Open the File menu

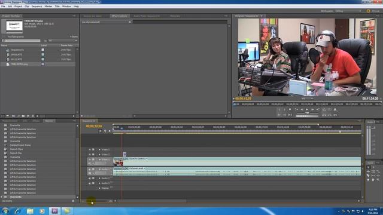pos(3,7)
